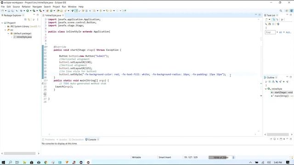Run garbage collector trash icon

tap(233, 158)
